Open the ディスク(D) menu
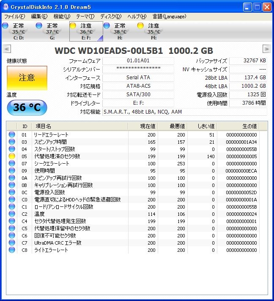Viewport: 274px width, 301px height. point(111,17)
